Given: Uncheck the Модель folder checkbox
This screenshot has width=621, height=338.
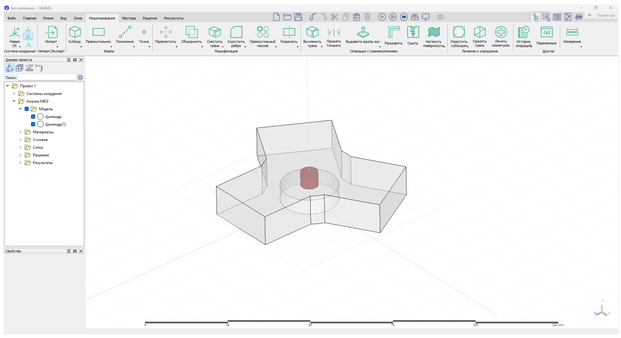Looking at the screenshot, I should [x=27, y=109].
